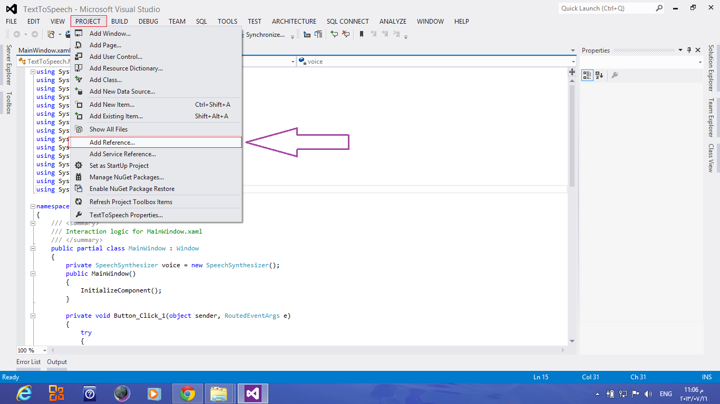
Task: Open File Explorer from the taskbar
Action: tap(219, 393)
